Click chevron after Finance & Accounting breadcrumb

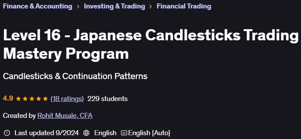pos(78,7)
